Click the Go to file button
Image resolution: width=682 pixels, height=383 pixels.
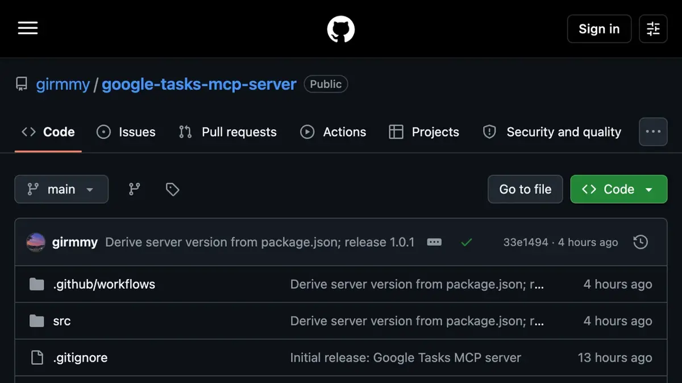525,189
